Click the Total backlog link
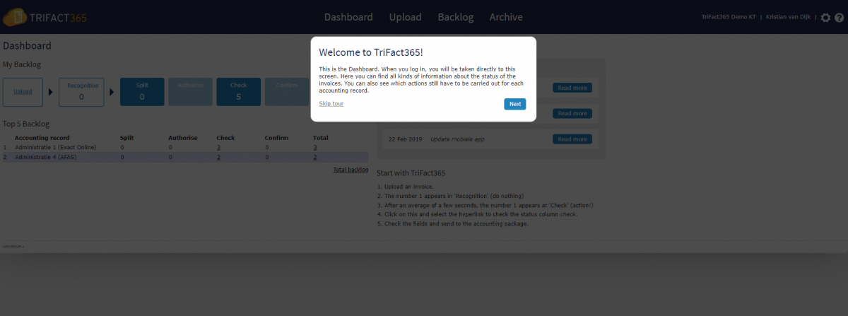The image size is (848, 316). 351,170
